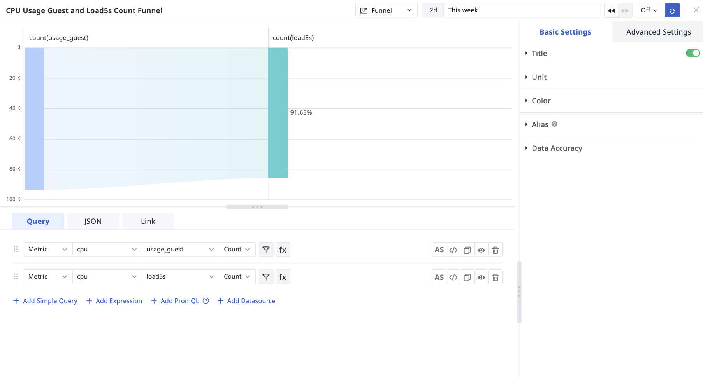Image resolution: width=703 pixels, height=377 pixels.
Task: Step time range forward with fast-forward icon
Action: (x=625, y=10)
